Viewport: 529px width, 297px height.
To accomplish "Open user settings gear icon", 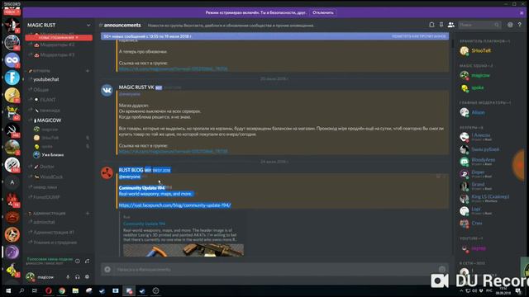I will coord(87,277).
